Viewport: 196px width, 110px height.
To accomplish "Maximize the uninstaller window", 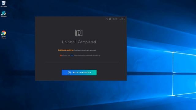I will (122, 19).
